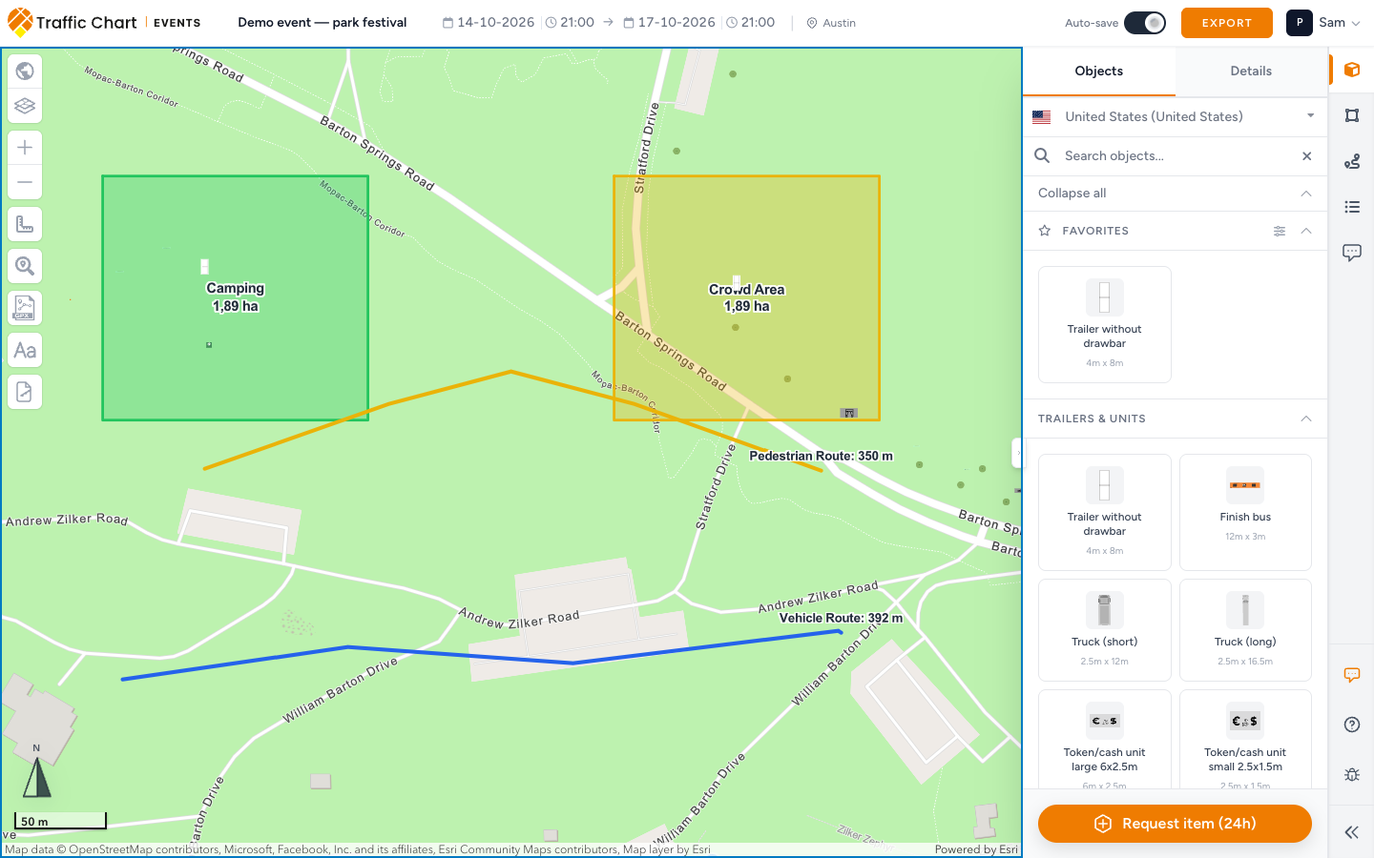
Task: Select the Finish bus object card
Action: tap(1245, 512)
